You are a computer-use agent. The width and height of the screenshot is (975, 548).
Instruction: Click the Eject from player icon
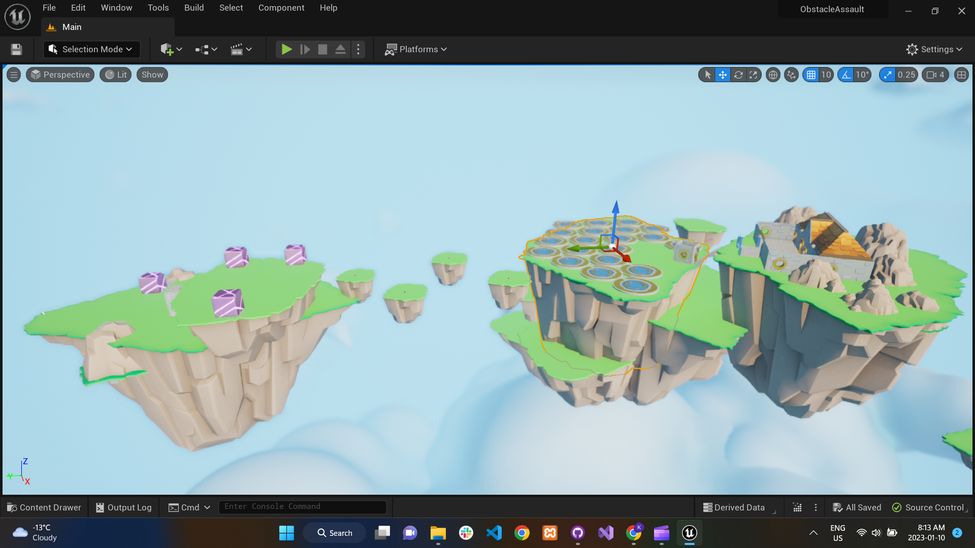340,49
